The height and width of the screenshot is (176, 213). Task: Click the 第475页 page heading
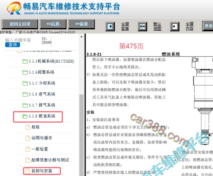coord(131,46)
